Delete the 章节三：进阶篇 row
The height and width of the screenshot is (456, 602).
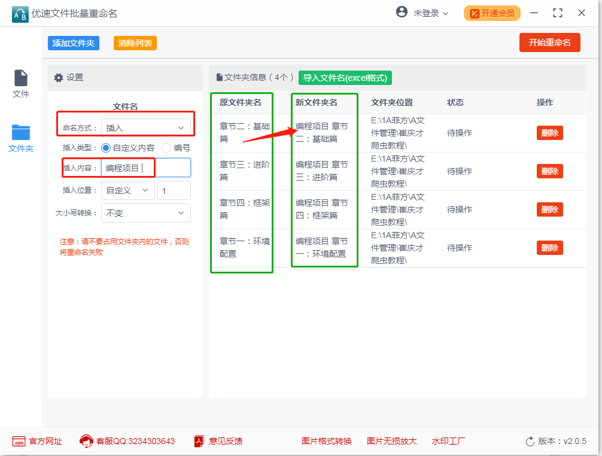coord(549,171)
